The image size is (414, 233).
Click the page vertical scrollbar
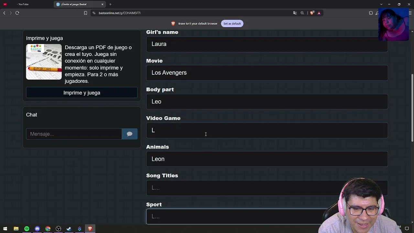coord(412,108)
